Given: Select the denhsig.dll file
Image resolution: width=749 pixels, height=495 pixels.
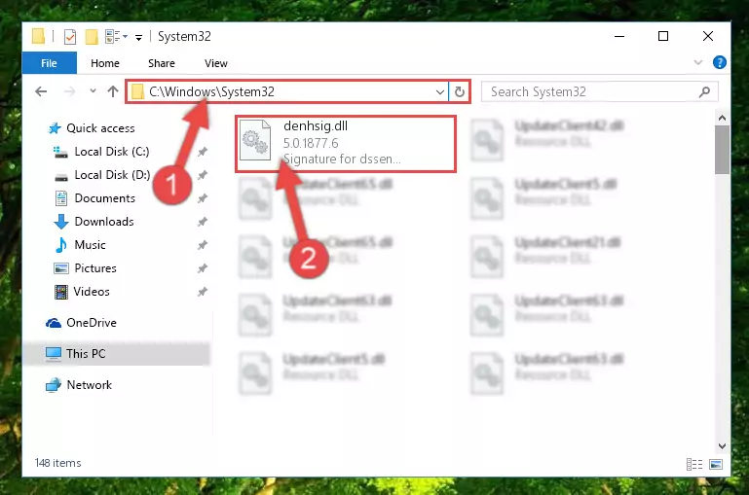Looking at the screenshot, I should (346, 143).
